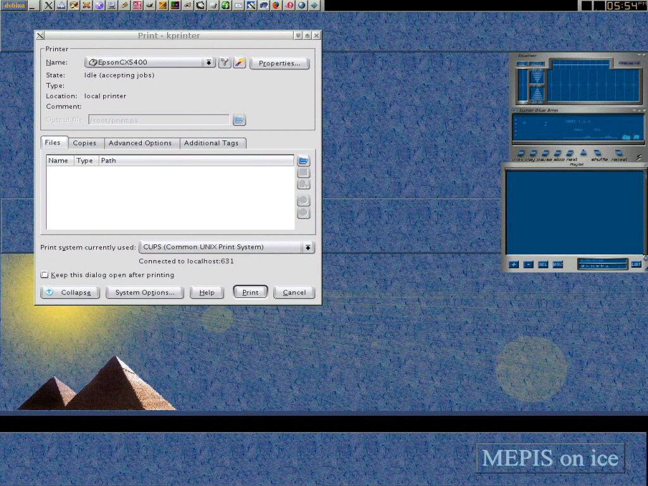Expand the print system CUPS dropdown

coord(308,247)
